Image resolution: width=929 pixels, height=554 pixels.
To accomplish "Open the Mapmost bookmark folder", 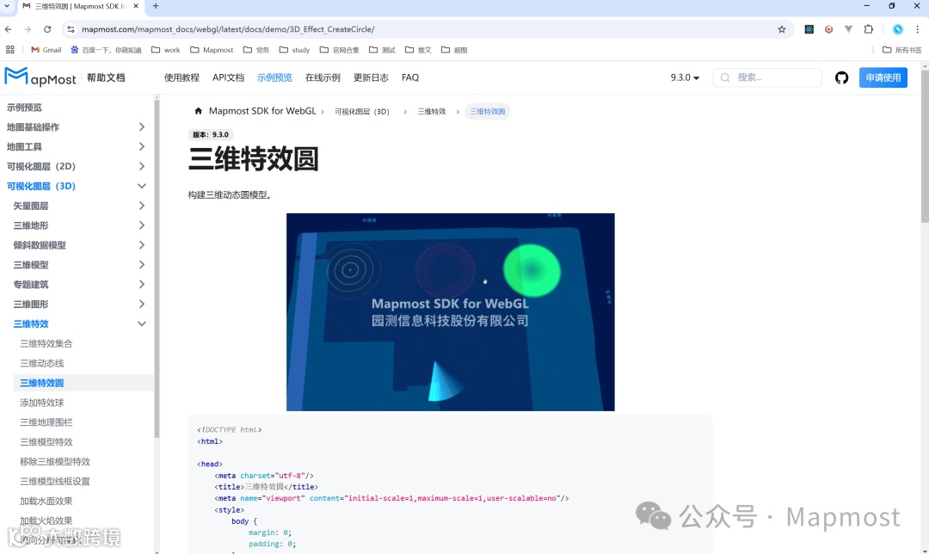I will pos(212,50).
